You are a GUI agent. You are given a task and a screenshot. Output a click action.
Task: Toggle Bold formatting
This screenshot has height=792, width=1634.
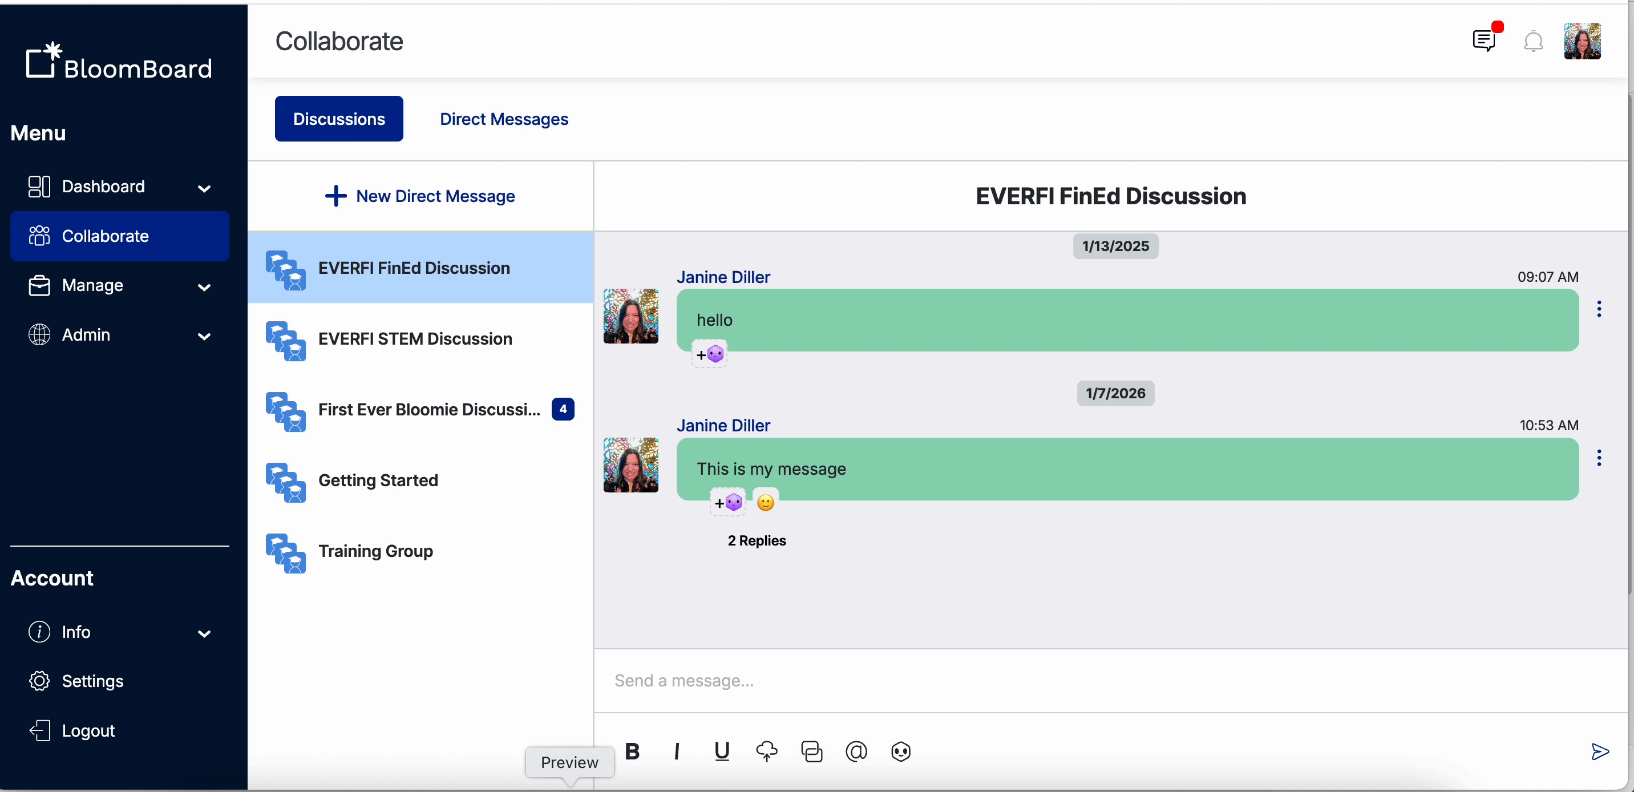click(x=632, y=751)
